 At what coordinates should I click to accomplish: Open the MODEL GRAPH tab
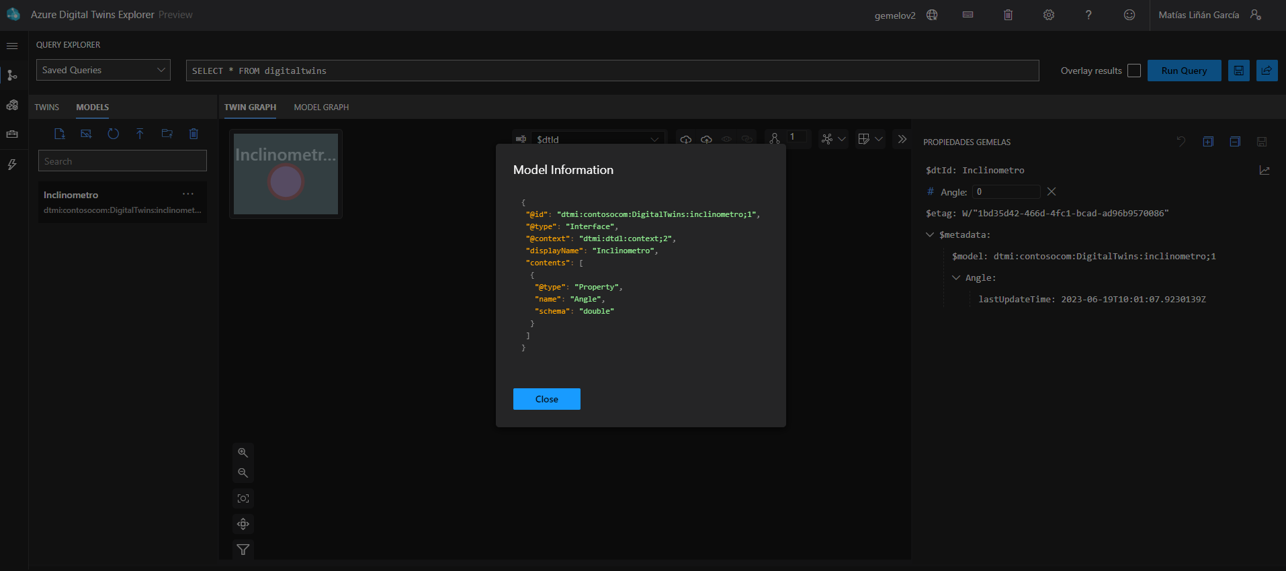(321, 107)
